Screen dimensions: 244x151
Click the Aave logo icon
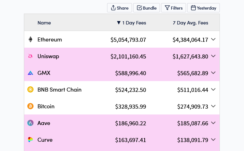point(30,123)
